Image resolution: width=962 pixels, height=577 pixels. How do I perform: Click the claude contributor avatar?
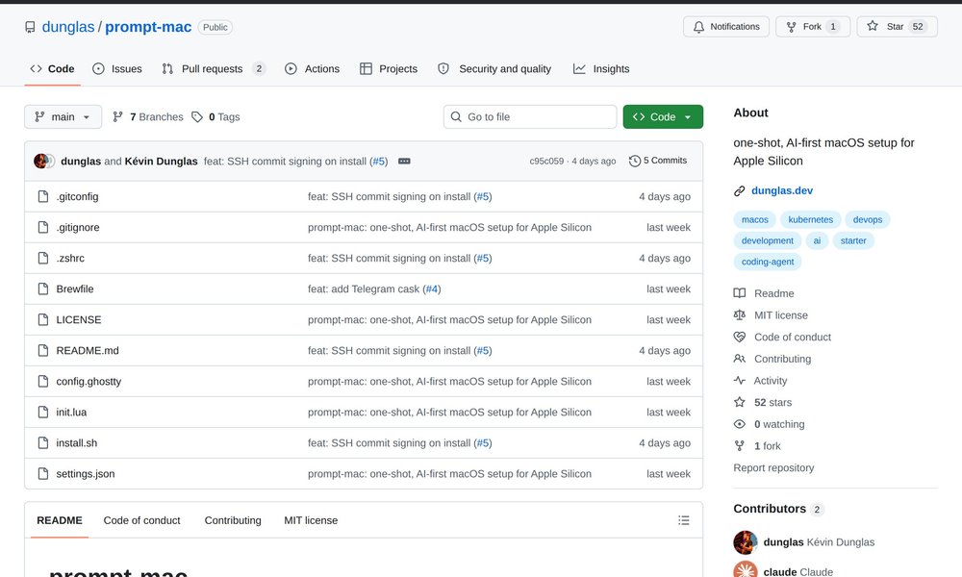pyautogui.click(x=746, y=571)
